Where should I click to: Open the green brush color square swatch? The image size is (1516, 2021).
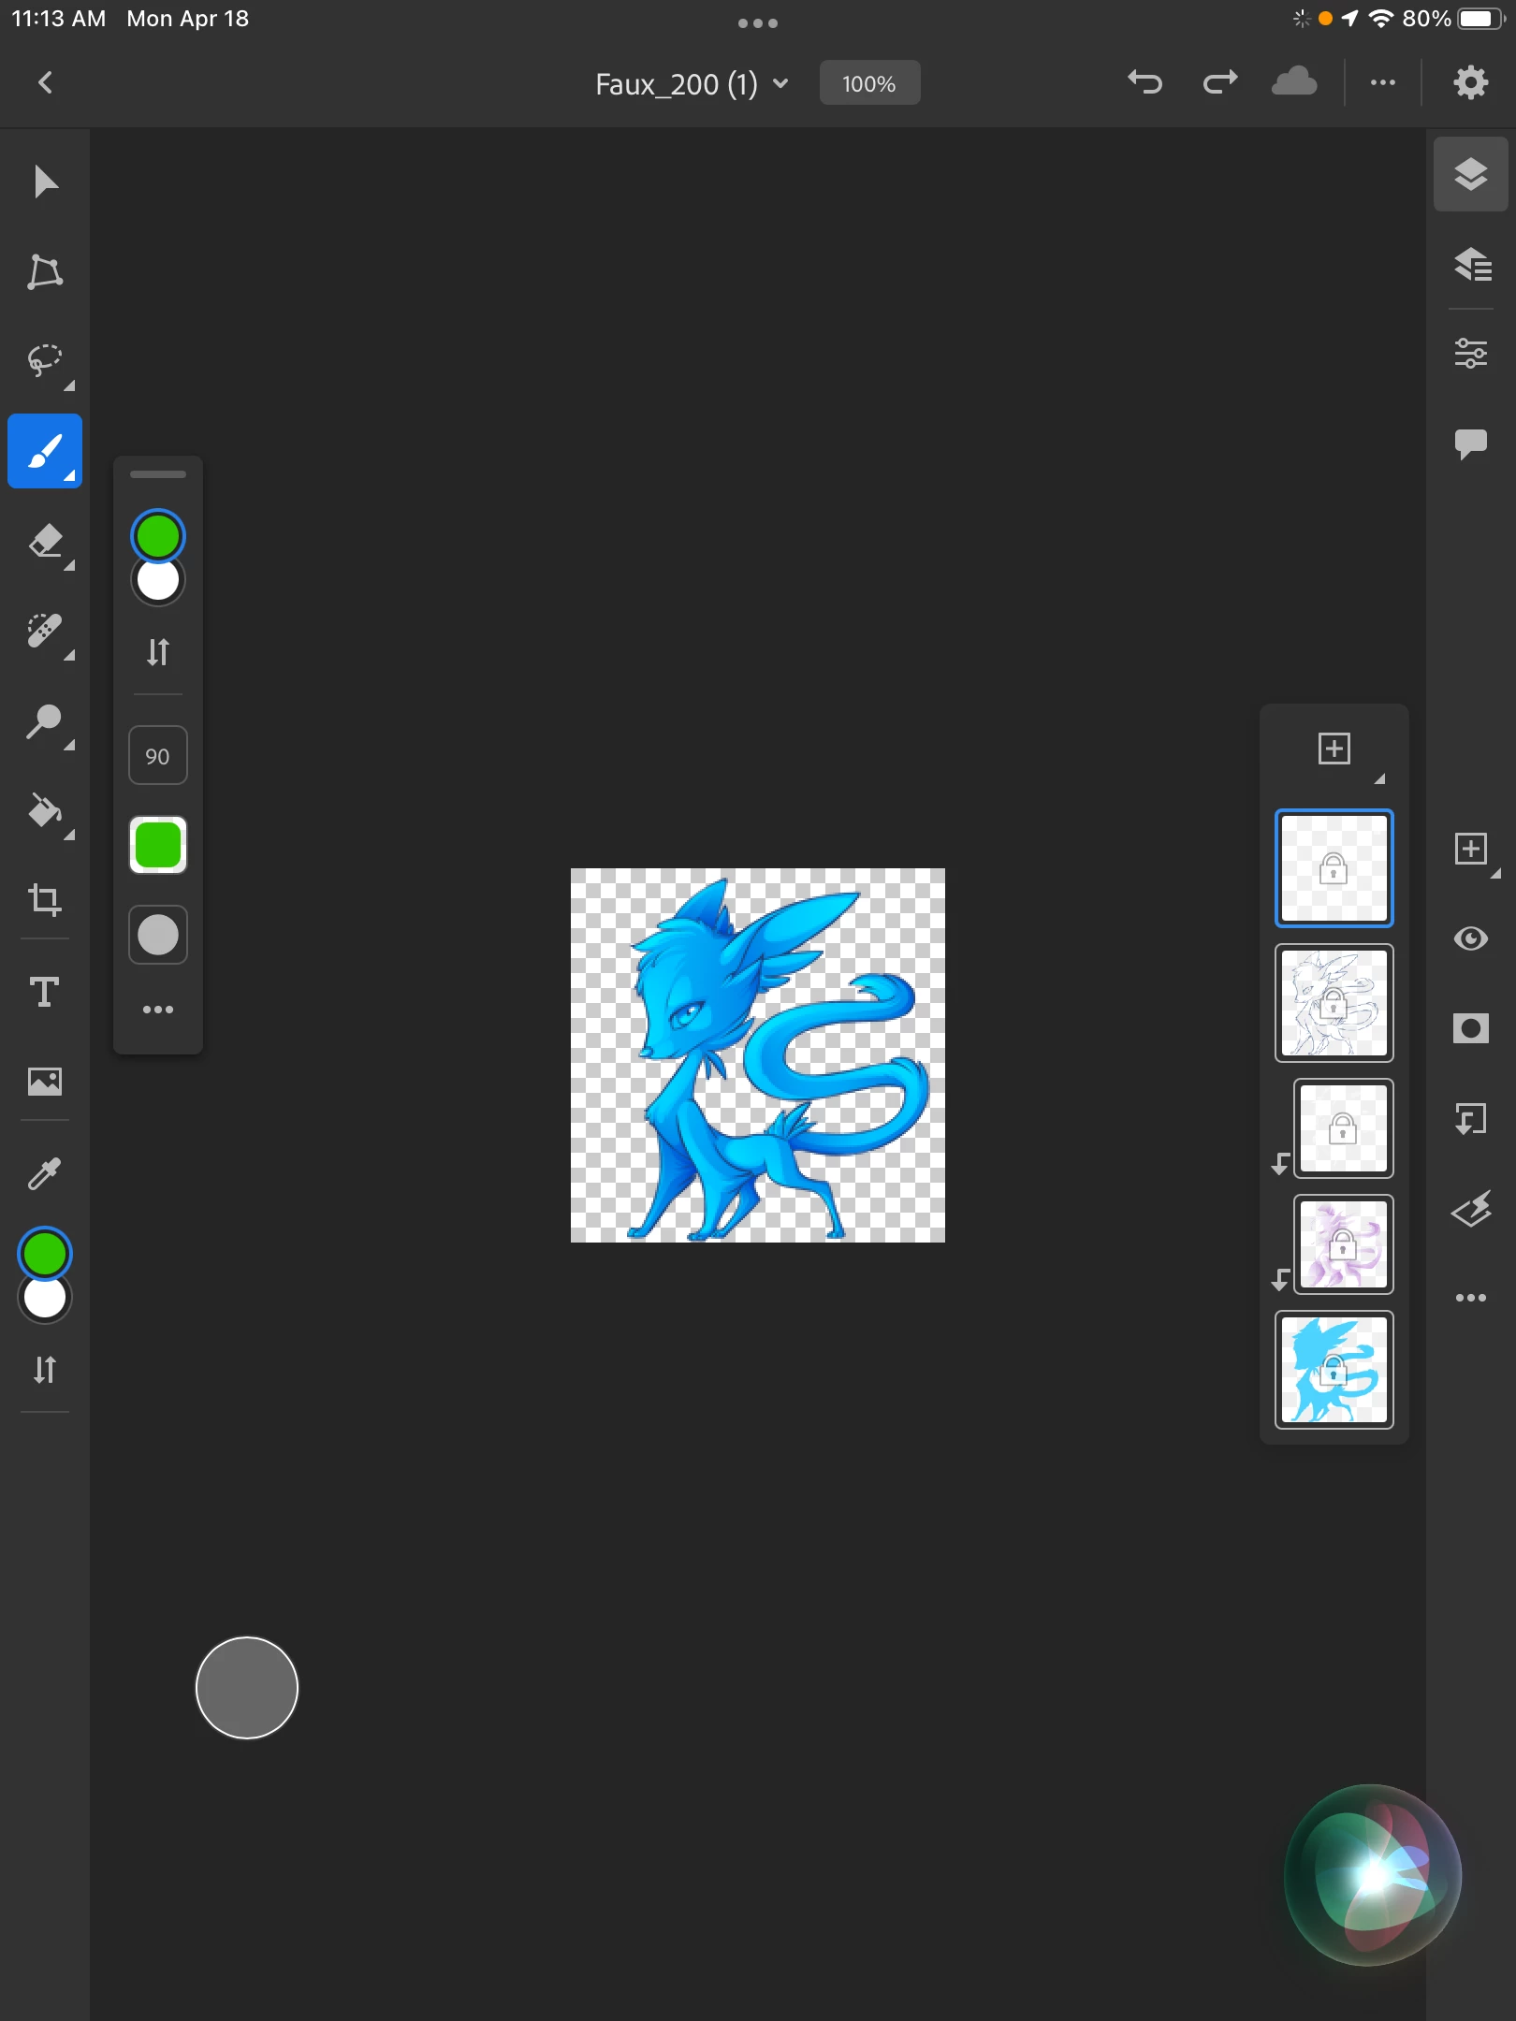click(158, 845)
